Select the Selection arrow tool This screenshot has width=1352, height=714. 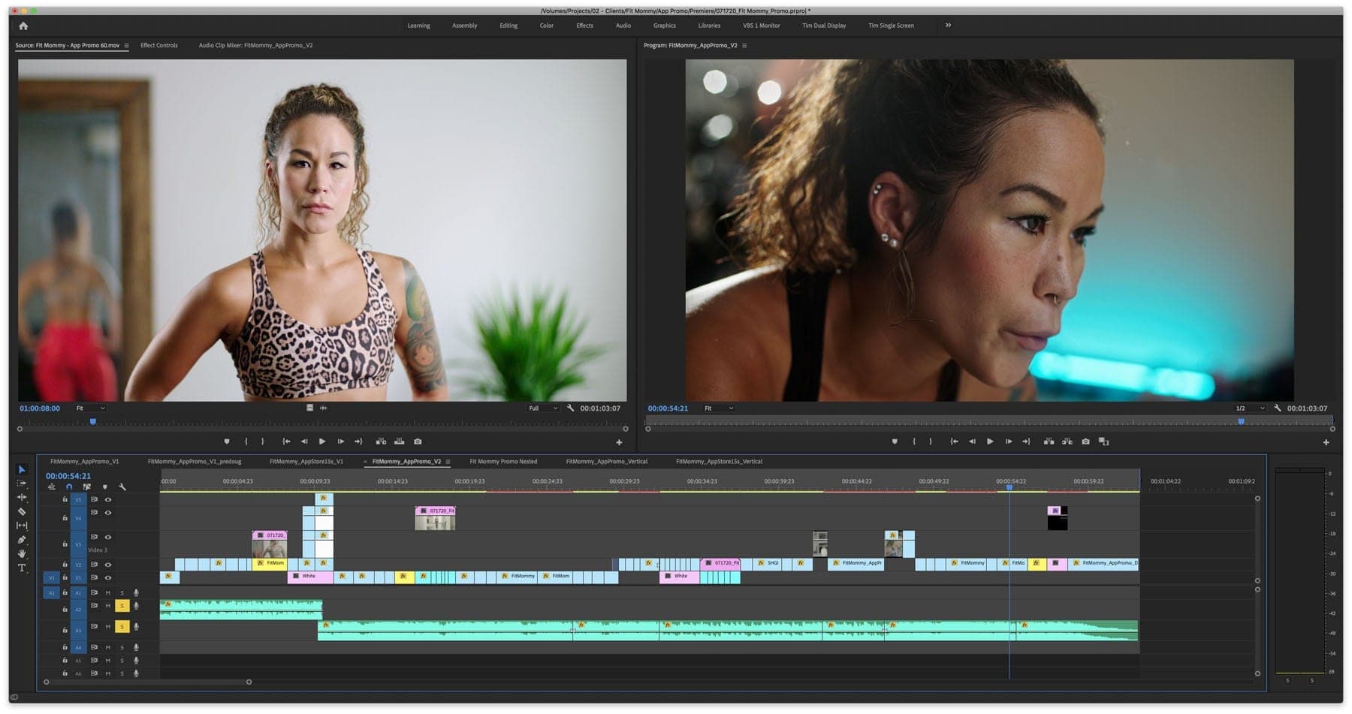click(22, 469)
